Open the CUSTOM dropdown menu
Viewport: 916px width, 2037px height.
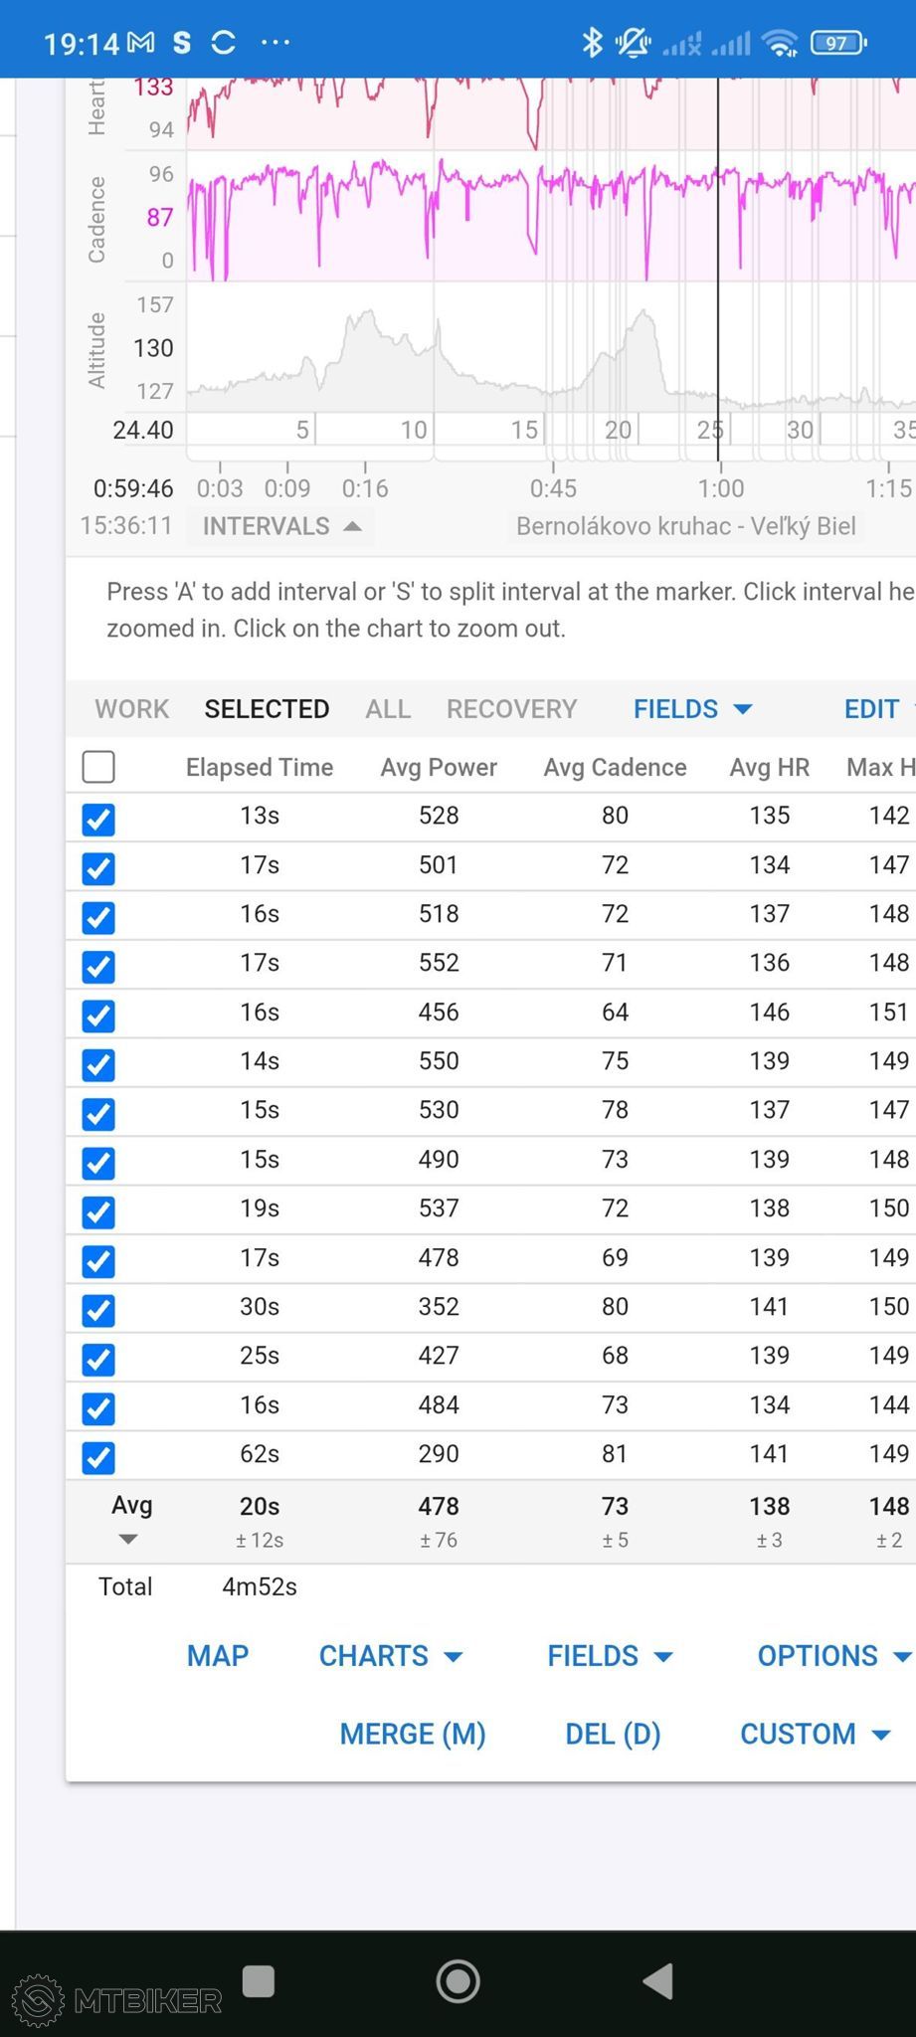coord(815,1734)
